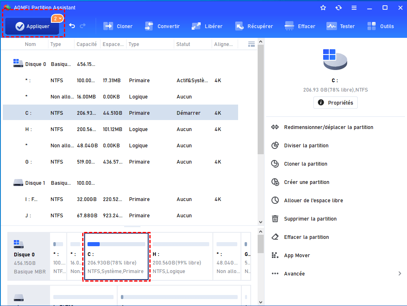
Task: Click the clone partition icon in panel
Action: tap(275, 164)
